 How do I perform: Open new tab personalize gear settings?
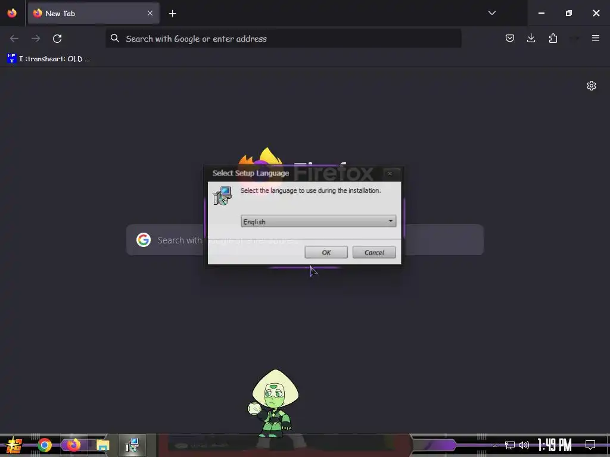pyautogui.click(x=592, y=86)
